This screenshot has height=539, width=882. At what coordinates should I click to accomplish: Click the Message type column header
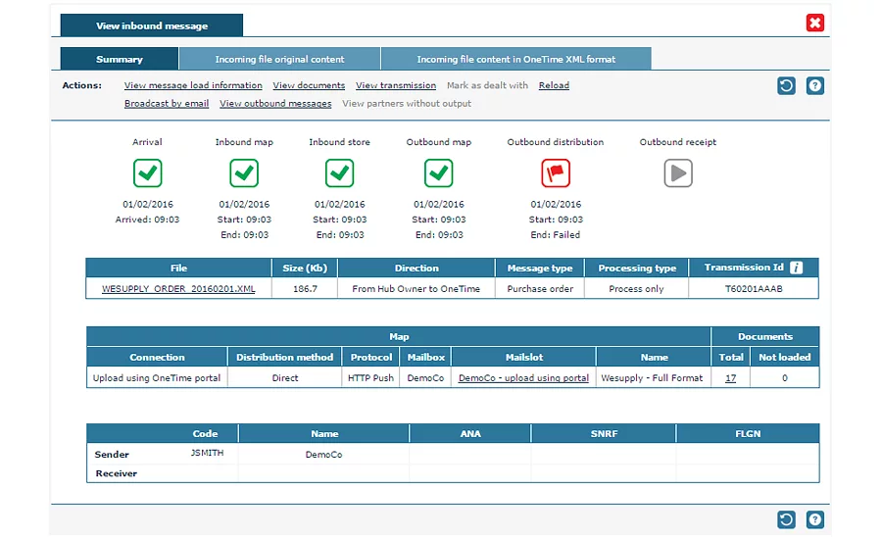point(540,268)
